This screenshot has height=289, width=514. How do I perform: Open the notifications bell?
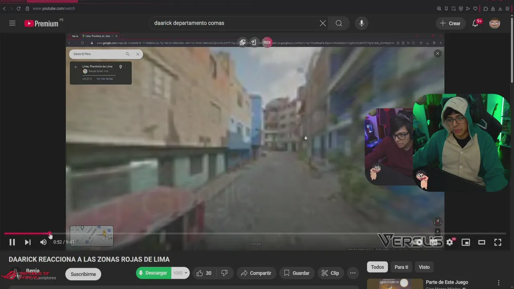point(475,23)
